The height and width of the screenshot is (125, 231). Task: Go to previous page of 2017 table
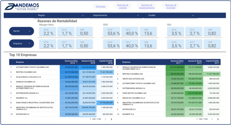pos(212,119)
